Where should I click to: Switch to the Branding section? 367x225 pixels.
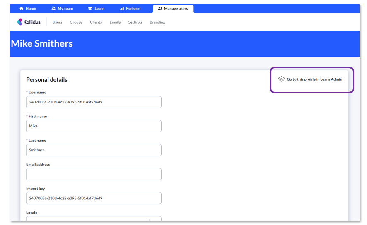point(157,22)
